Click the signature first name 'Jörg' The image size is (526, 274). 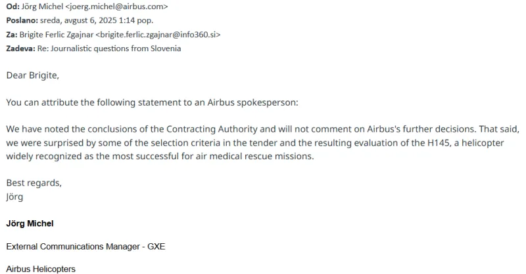[14, 197]
